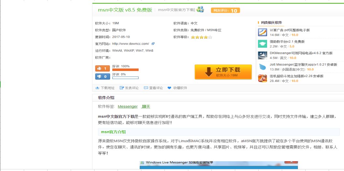Click the 软件介绍 section heading

pyautogui.click(x=106, y=98)
